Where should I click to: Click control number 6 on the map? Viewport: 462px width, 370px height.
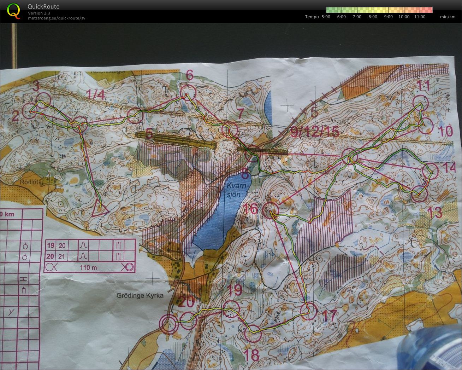pos(190,75)
